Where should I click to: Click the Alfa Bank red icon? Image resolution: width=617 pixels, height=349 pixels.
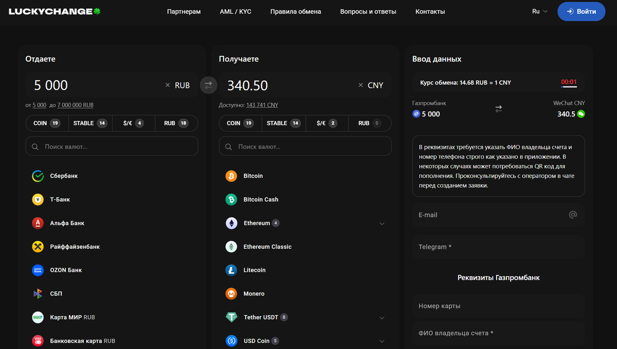coord(38,223)
